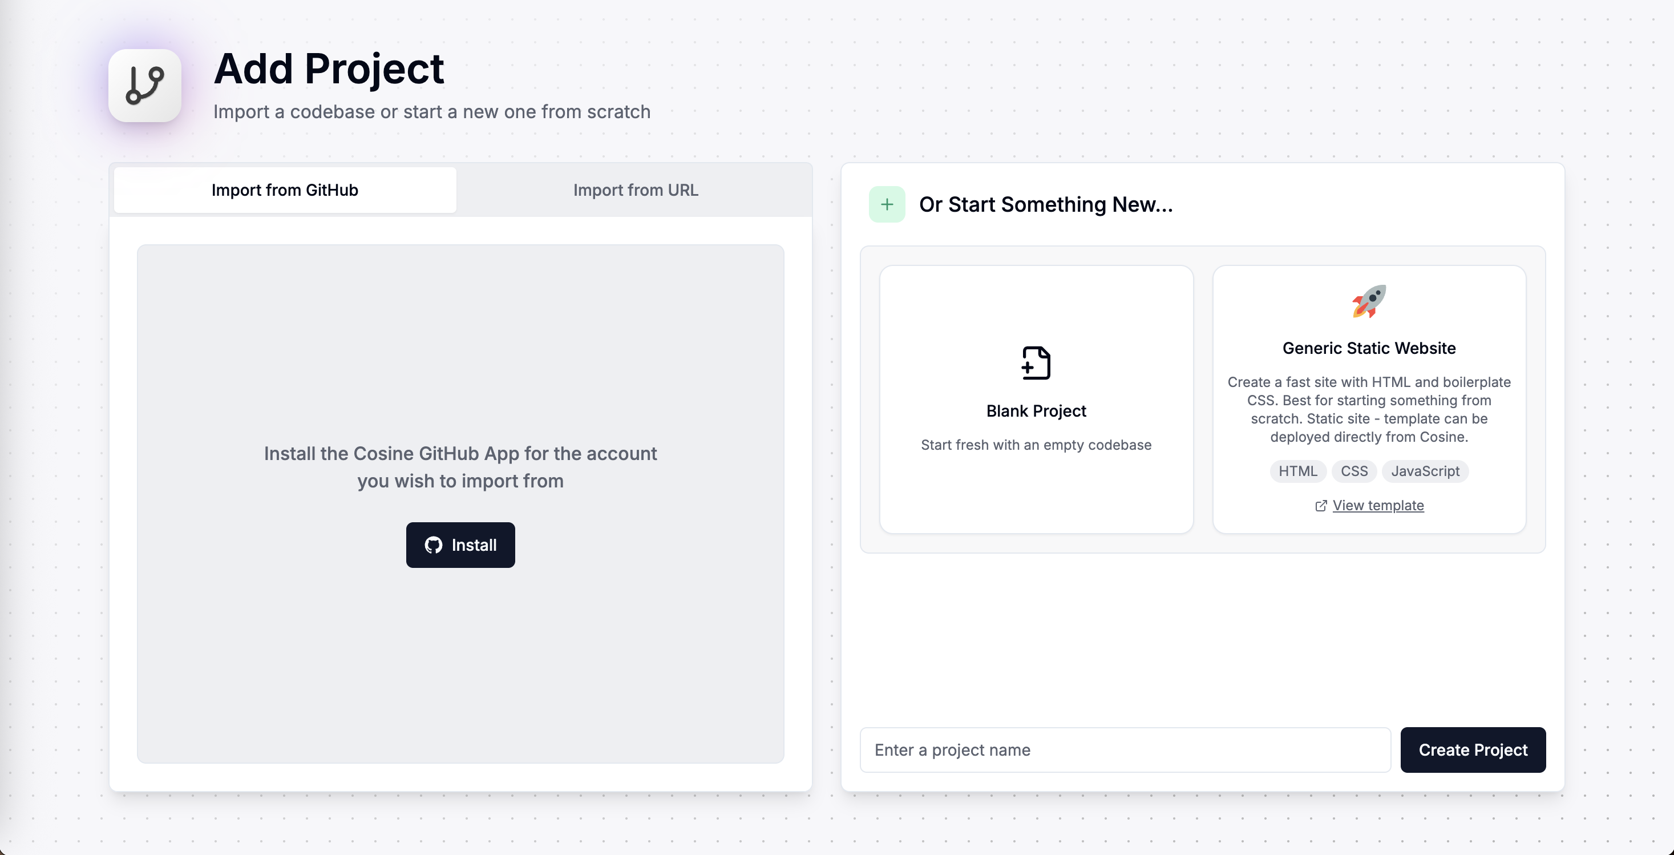
Task: Click the Add Project heading
Action: pos(329,68)
